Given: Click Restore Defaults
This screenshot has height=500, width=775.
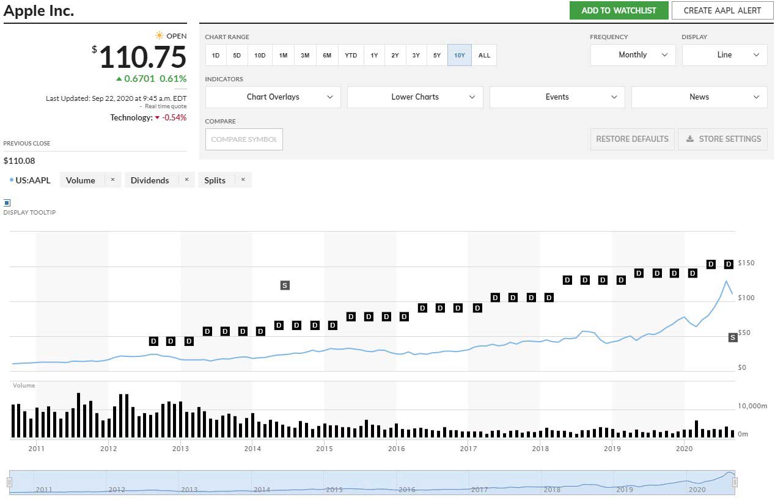Looking at the screenshot, I should [632, 139].
